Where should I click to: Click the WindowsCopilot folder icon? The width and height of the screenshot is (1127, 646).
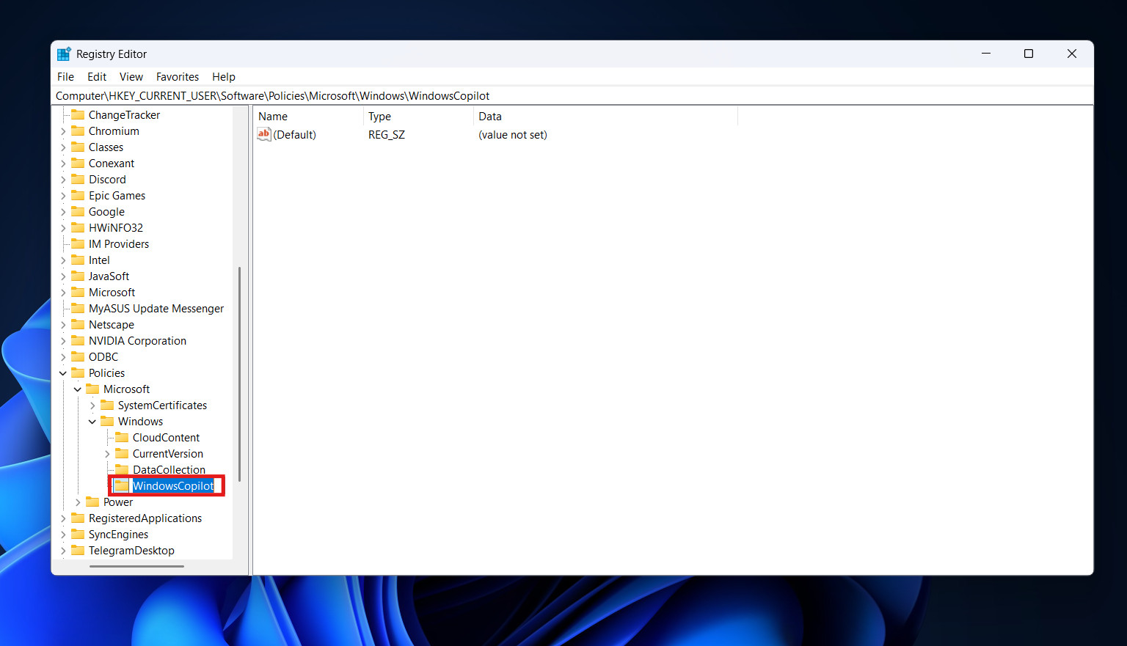coord(123,485)
